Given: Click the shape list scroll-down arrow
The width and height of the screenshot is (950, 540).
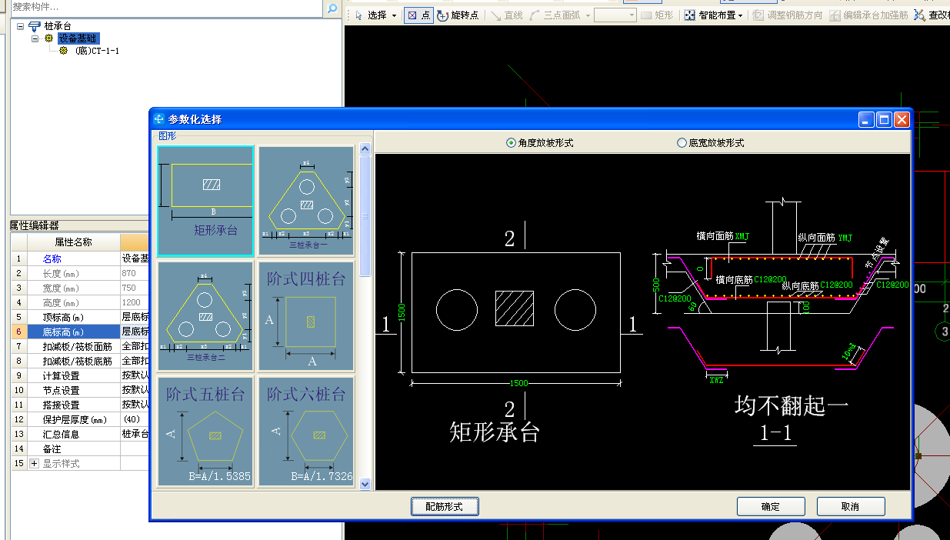Looking at the screenshot, I should [365, 484].
